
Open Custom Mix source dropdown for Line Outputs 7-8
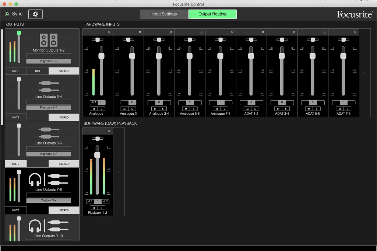pyautogui.click(x=49, y=200)
